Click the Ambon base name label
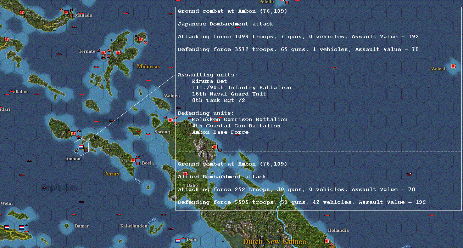Viewport: 463px width, 248px height. (73, 159)
